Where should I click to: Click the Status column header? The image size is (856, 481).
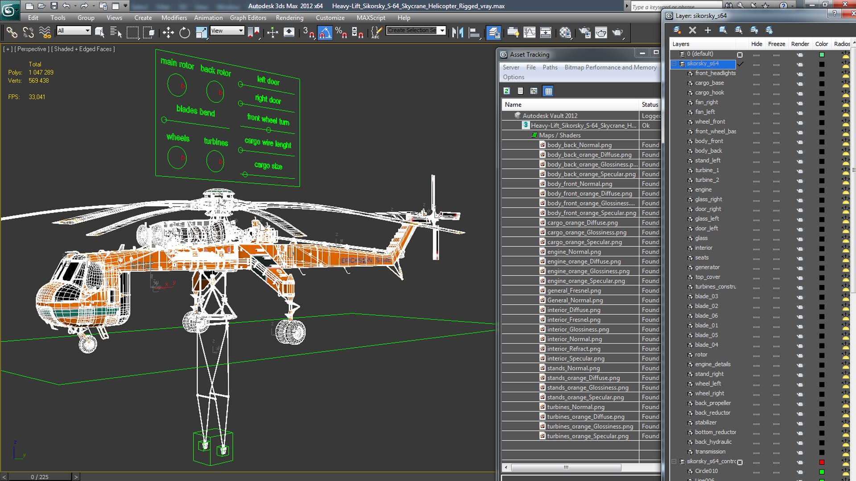point(650,104)
